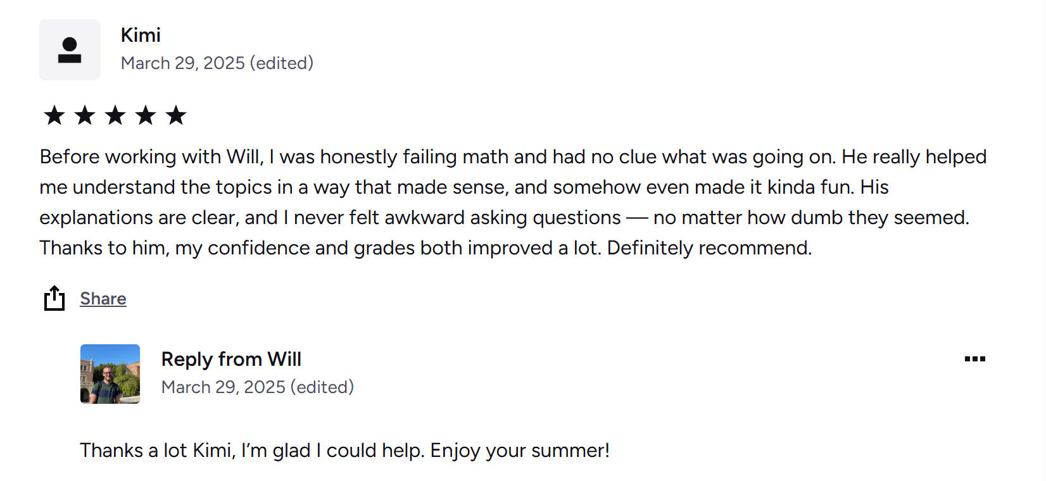Open the three-dot more options menu

point(974,359)
